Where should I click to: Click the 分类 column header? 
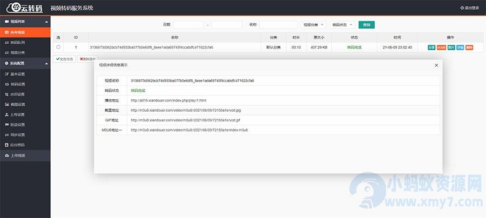coord(273,37)
